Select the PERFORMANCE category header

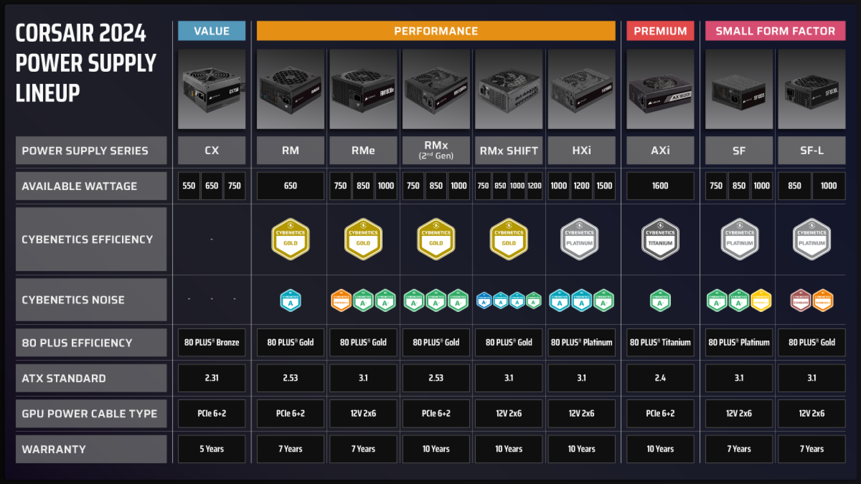pyautogui.click(x=436, y=31)
